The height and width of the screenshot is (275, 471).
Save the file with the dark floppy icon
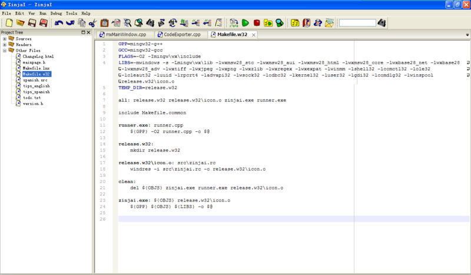tap(32, 23)
